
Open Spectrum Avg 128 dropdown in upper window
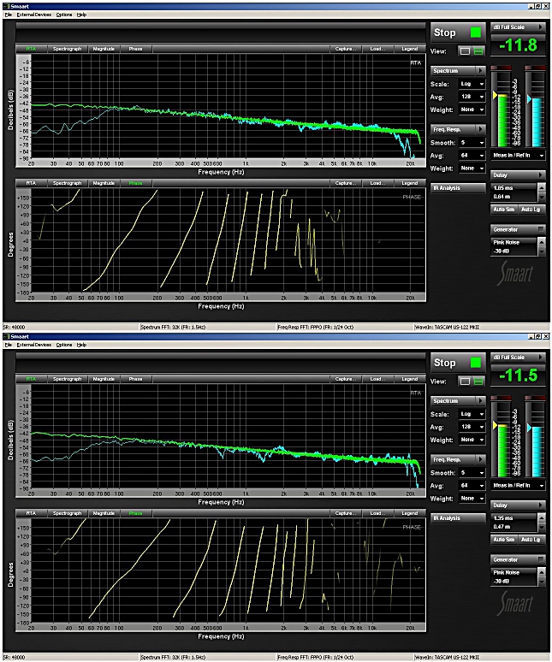(472, 97)
